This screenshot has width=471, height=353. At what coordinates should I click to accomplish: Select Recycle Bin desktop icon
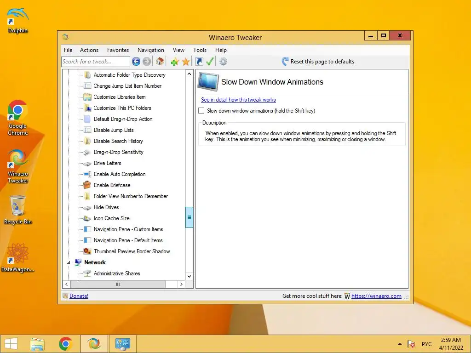click(18, 210)
